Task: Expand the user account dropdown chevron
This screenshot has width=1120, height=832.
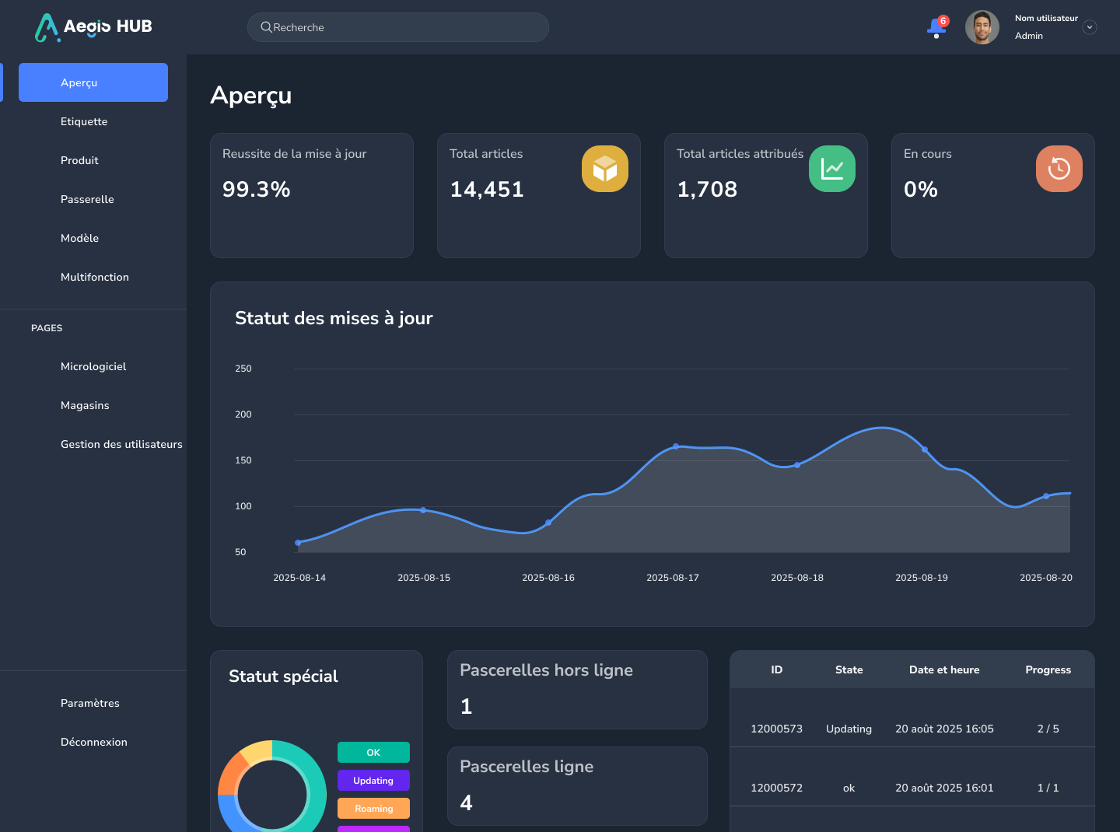Action: (1090, 27)
